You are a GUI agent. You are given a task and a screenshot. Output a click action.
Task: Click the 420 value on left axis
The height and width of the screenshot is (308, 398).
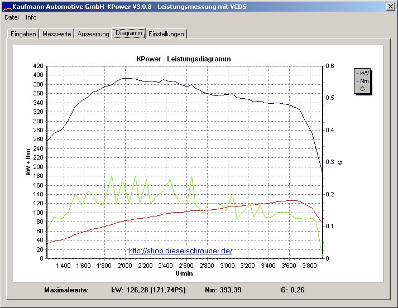(39, 66)
